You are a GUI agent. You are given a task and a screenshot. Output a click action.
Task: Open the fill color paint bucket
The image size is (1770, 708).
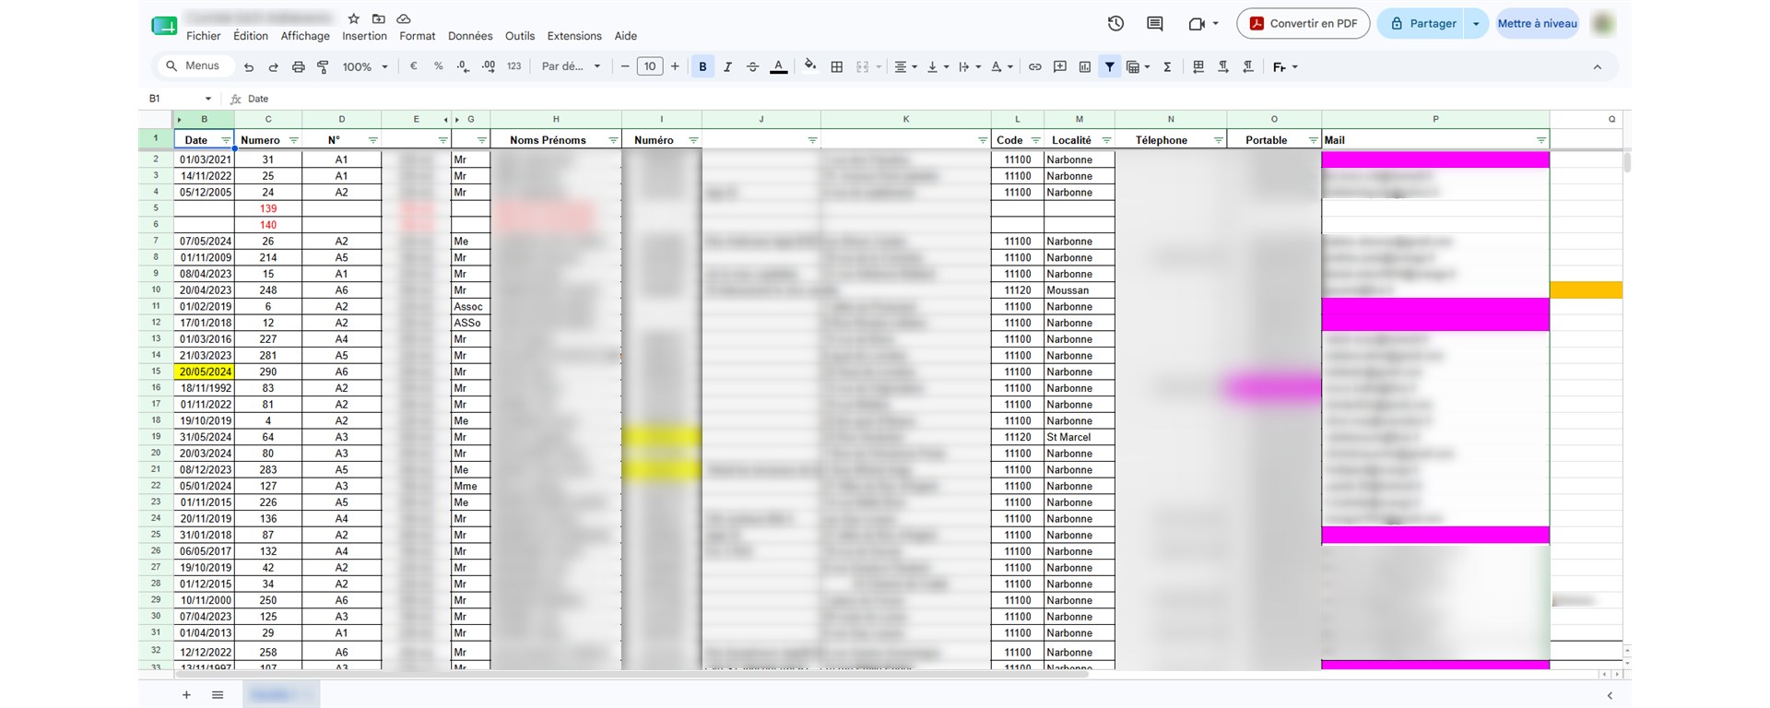(x=809, y=65)
